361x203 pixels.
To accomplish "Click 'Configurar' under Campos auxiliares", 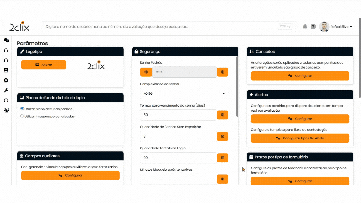I will (x=70, y=175).
